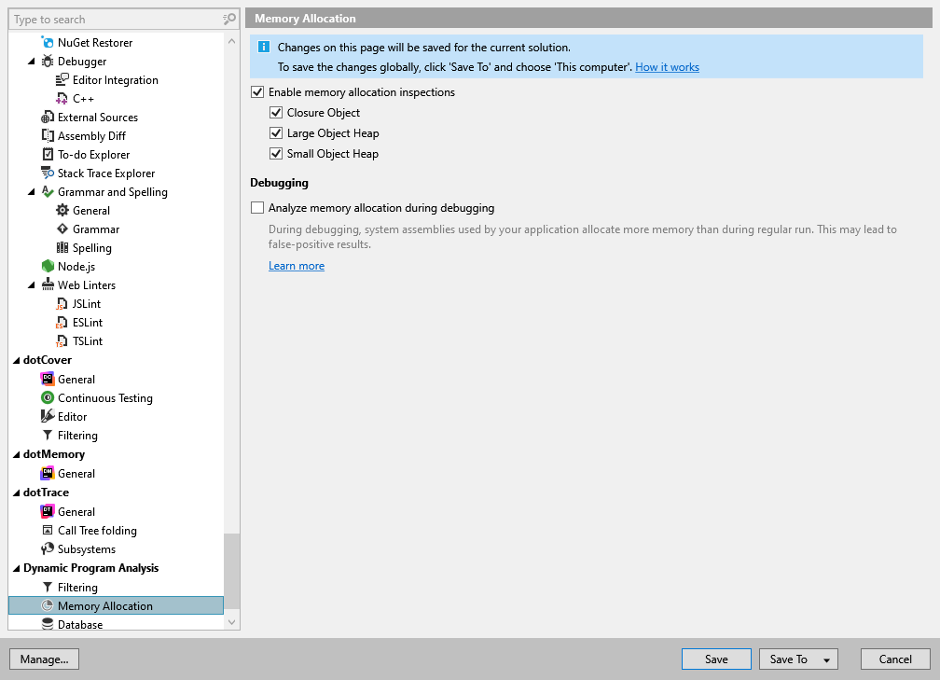This screenshot has width=940, height=680.
Task: Collapse the Debugger tree node
Action: click(x=32, y=62)
